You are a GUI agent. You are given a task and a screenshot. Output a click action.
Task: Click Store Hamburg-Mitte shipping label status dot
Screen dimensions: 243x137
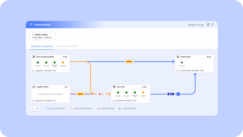[x=55, y=62]
